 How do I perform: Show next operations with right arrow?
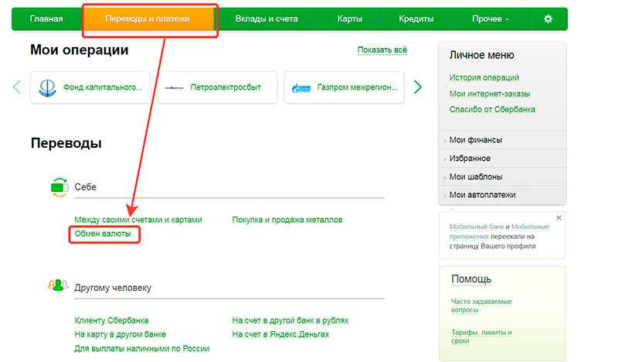(418, 87)
